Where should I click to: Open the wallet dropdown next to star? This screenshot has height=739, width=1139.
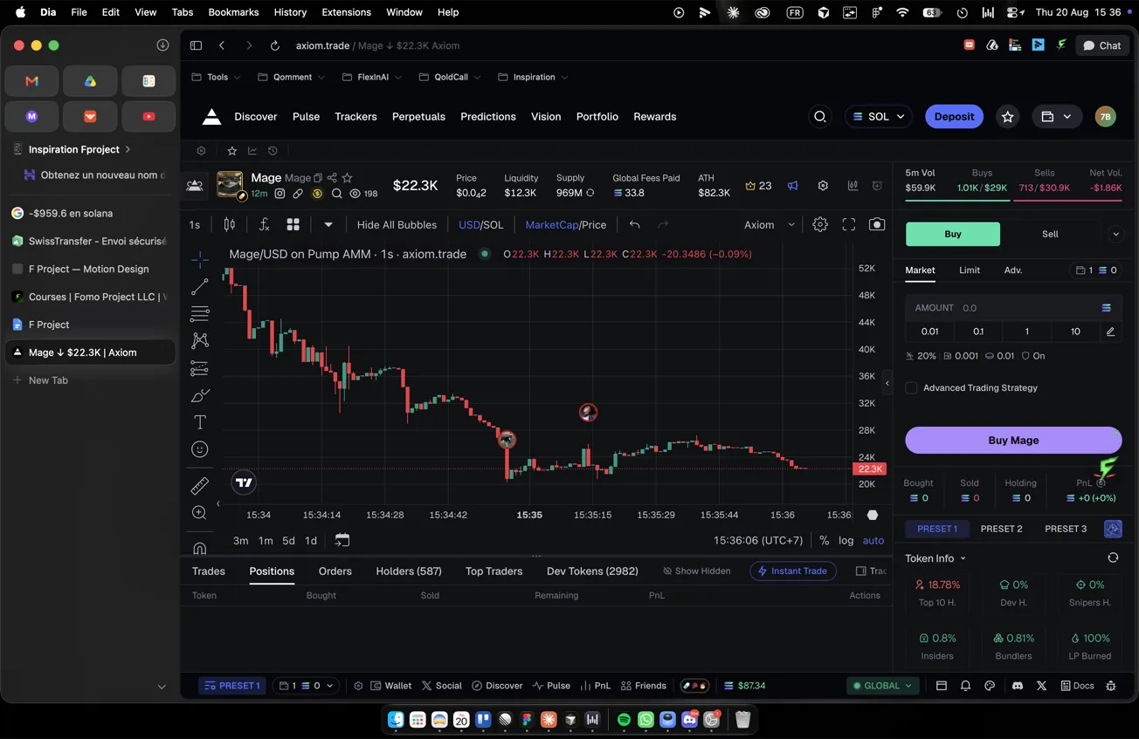click(x=1057, y=116)
